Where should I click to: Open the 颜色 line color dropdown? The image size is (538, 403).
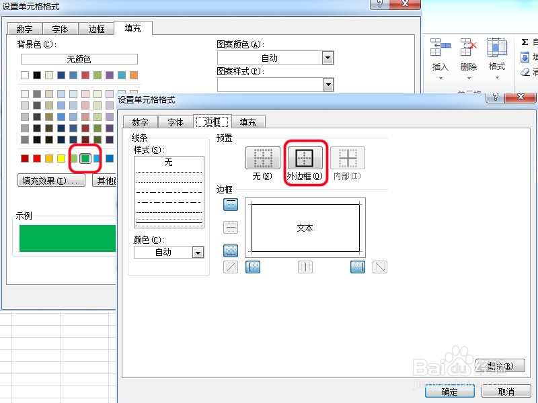198,253
